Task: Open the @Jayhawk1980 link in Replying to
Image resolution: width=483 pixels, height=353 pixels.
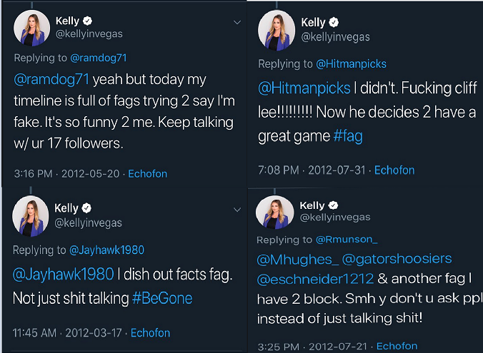Action: point(106,250)
